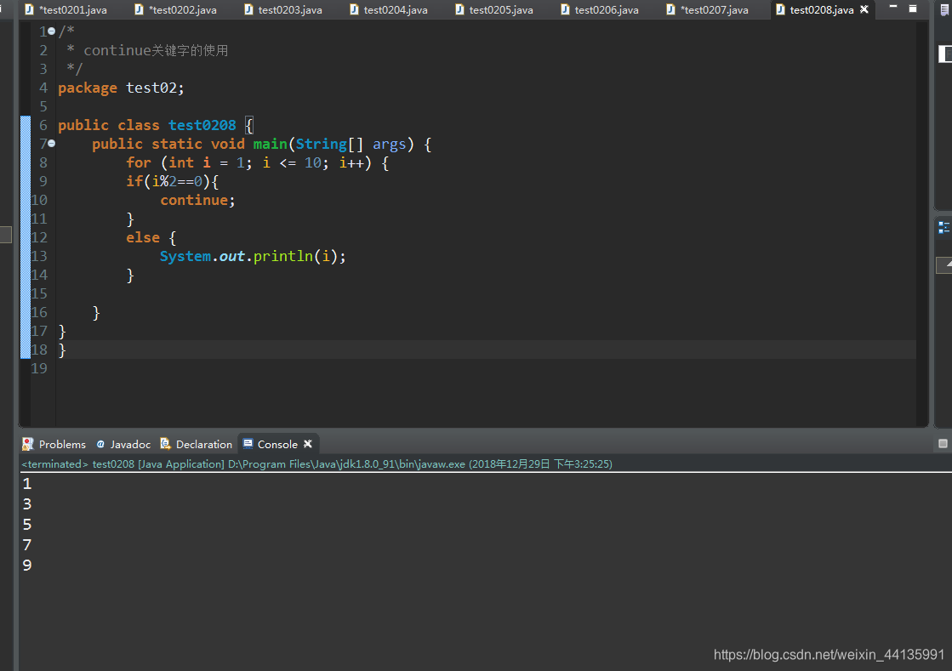952x671 pixels.
Task: Switch to the *test0207.java editor tab
Action: tap(707, 9)
